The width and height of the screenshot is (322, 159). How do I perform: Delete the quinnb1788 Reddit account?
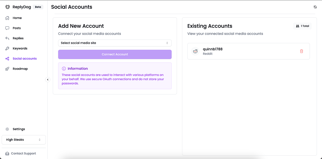point(301,51)
